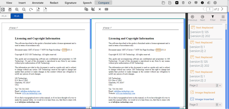Viewport: 229px width, 109px height.
Task: Rotate the page clockwise
Action: pyautogui.click(x=31, y=10)
